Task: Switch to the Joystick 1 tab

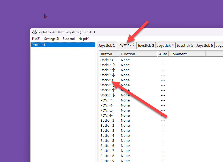Action: pos(107,45)
